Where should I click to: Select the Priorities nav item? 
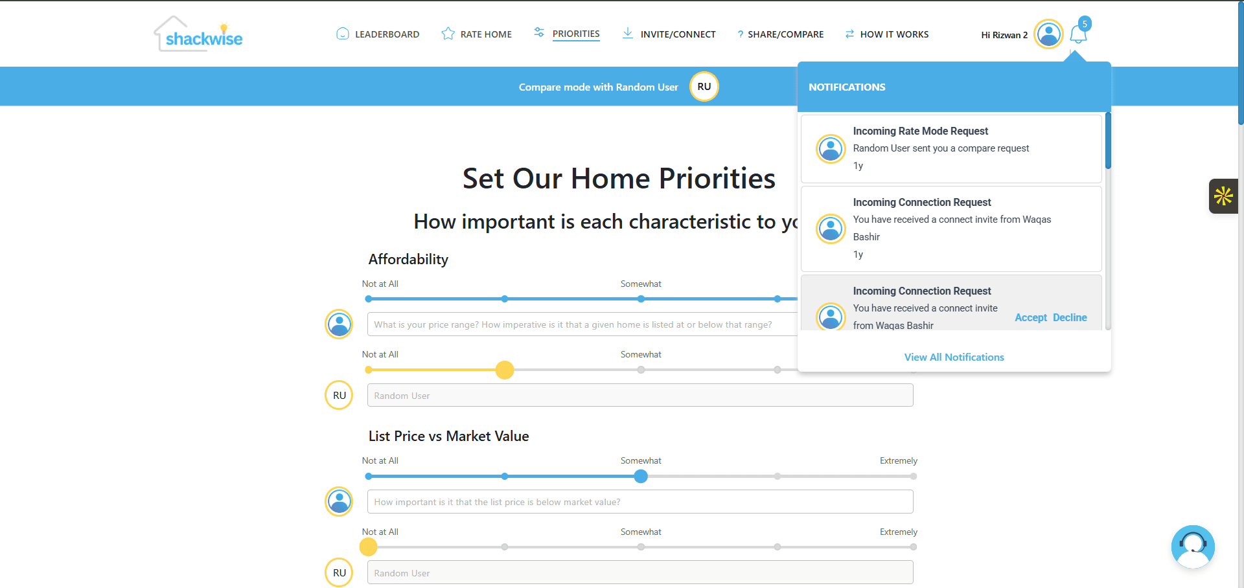pos(576,34)
